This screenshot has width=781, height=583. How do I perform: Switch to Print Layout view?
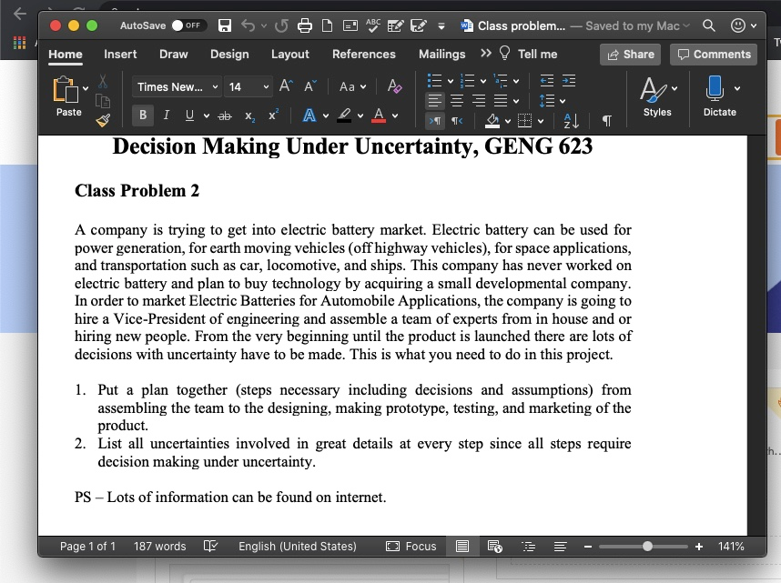click(463, 546)
